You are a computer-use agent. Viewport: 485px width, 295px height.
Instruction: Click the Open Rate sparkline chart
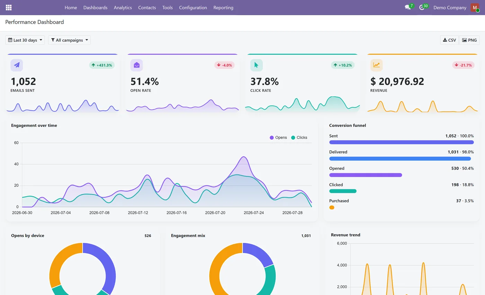coord(183,105)
